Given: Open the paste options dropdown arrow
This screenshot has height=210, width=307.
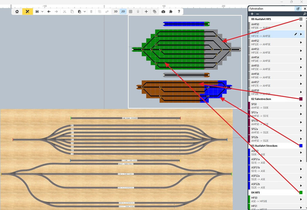Looking at the screenshot, I should pos(85,12).
